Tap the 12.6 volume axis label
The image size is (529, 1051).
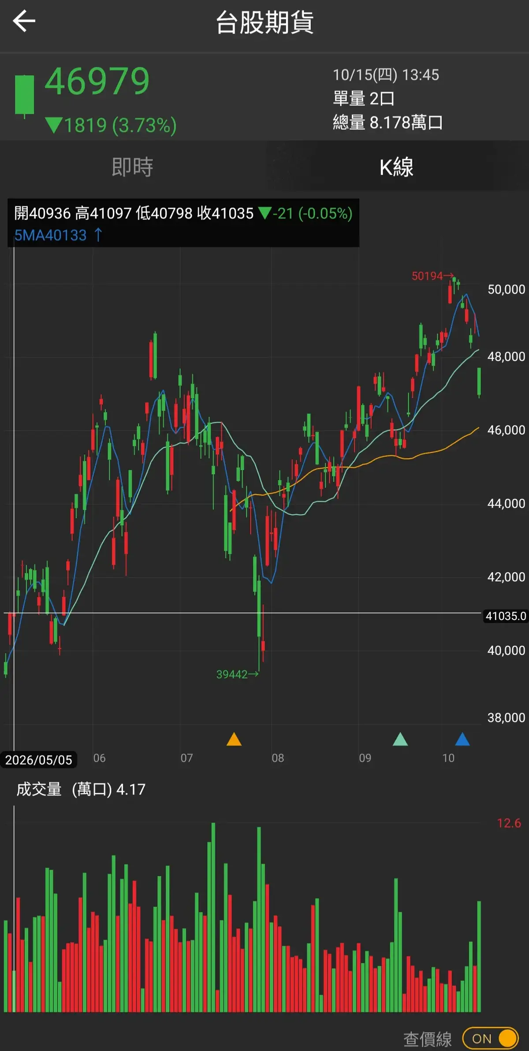pos(509,823)
